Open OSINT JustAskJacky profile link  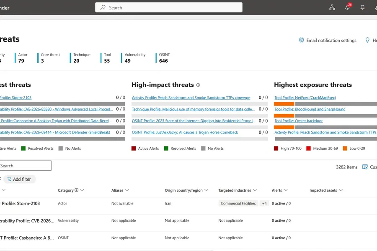coord(185,132)
